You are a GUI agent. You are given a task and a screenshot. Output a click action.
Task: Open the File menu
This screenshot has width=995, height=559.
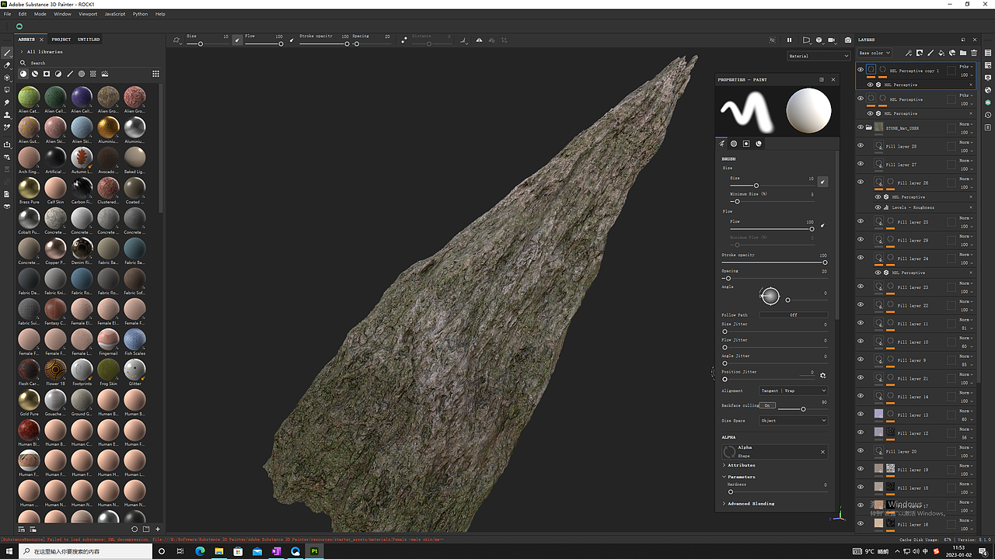pos(7,14)
